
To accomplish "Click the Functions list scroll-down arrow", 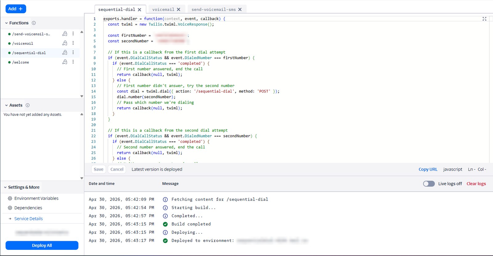I will pos(82,96).
